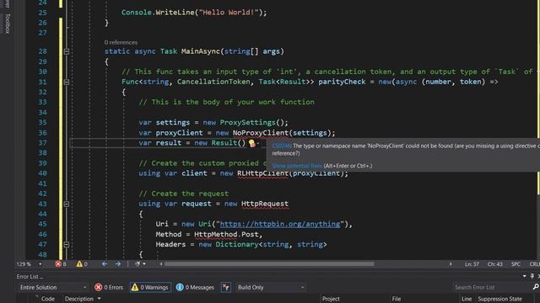
Task: Click the warning count indicator showing 0
Action: tap(82, 263)
